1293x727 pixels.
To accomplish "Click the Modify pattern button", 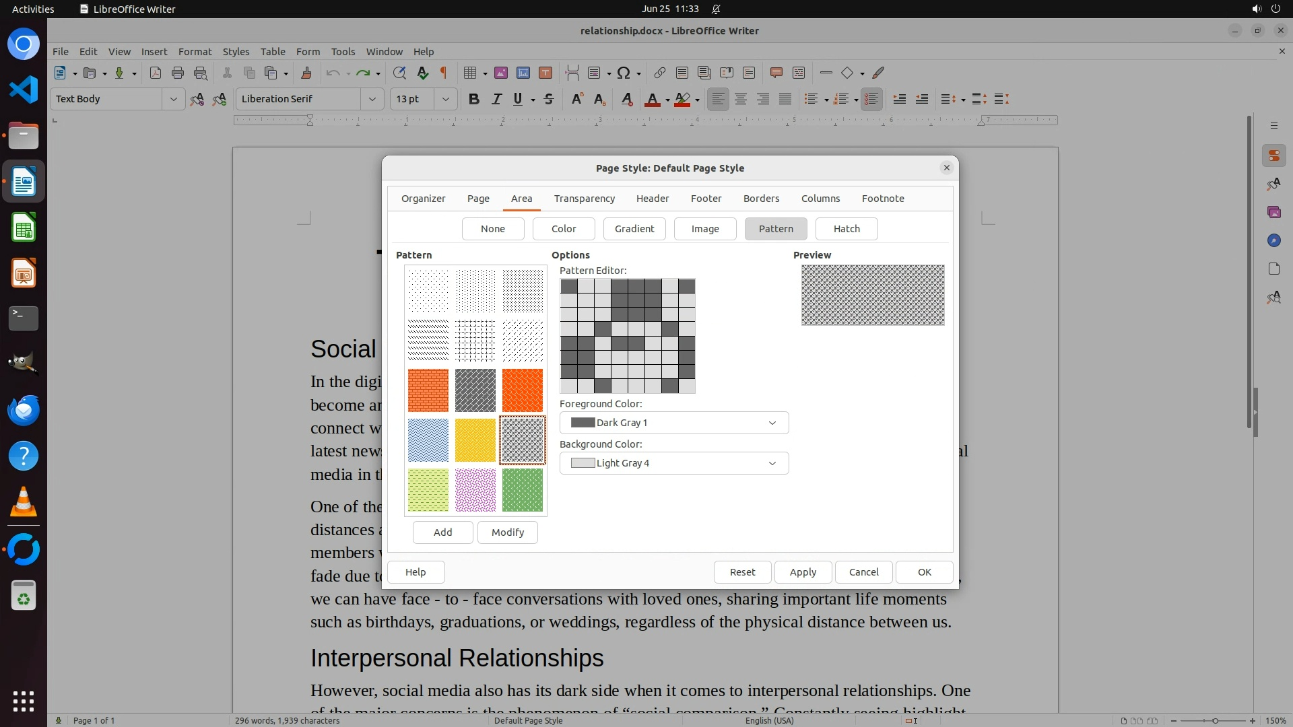I will 507,532.
